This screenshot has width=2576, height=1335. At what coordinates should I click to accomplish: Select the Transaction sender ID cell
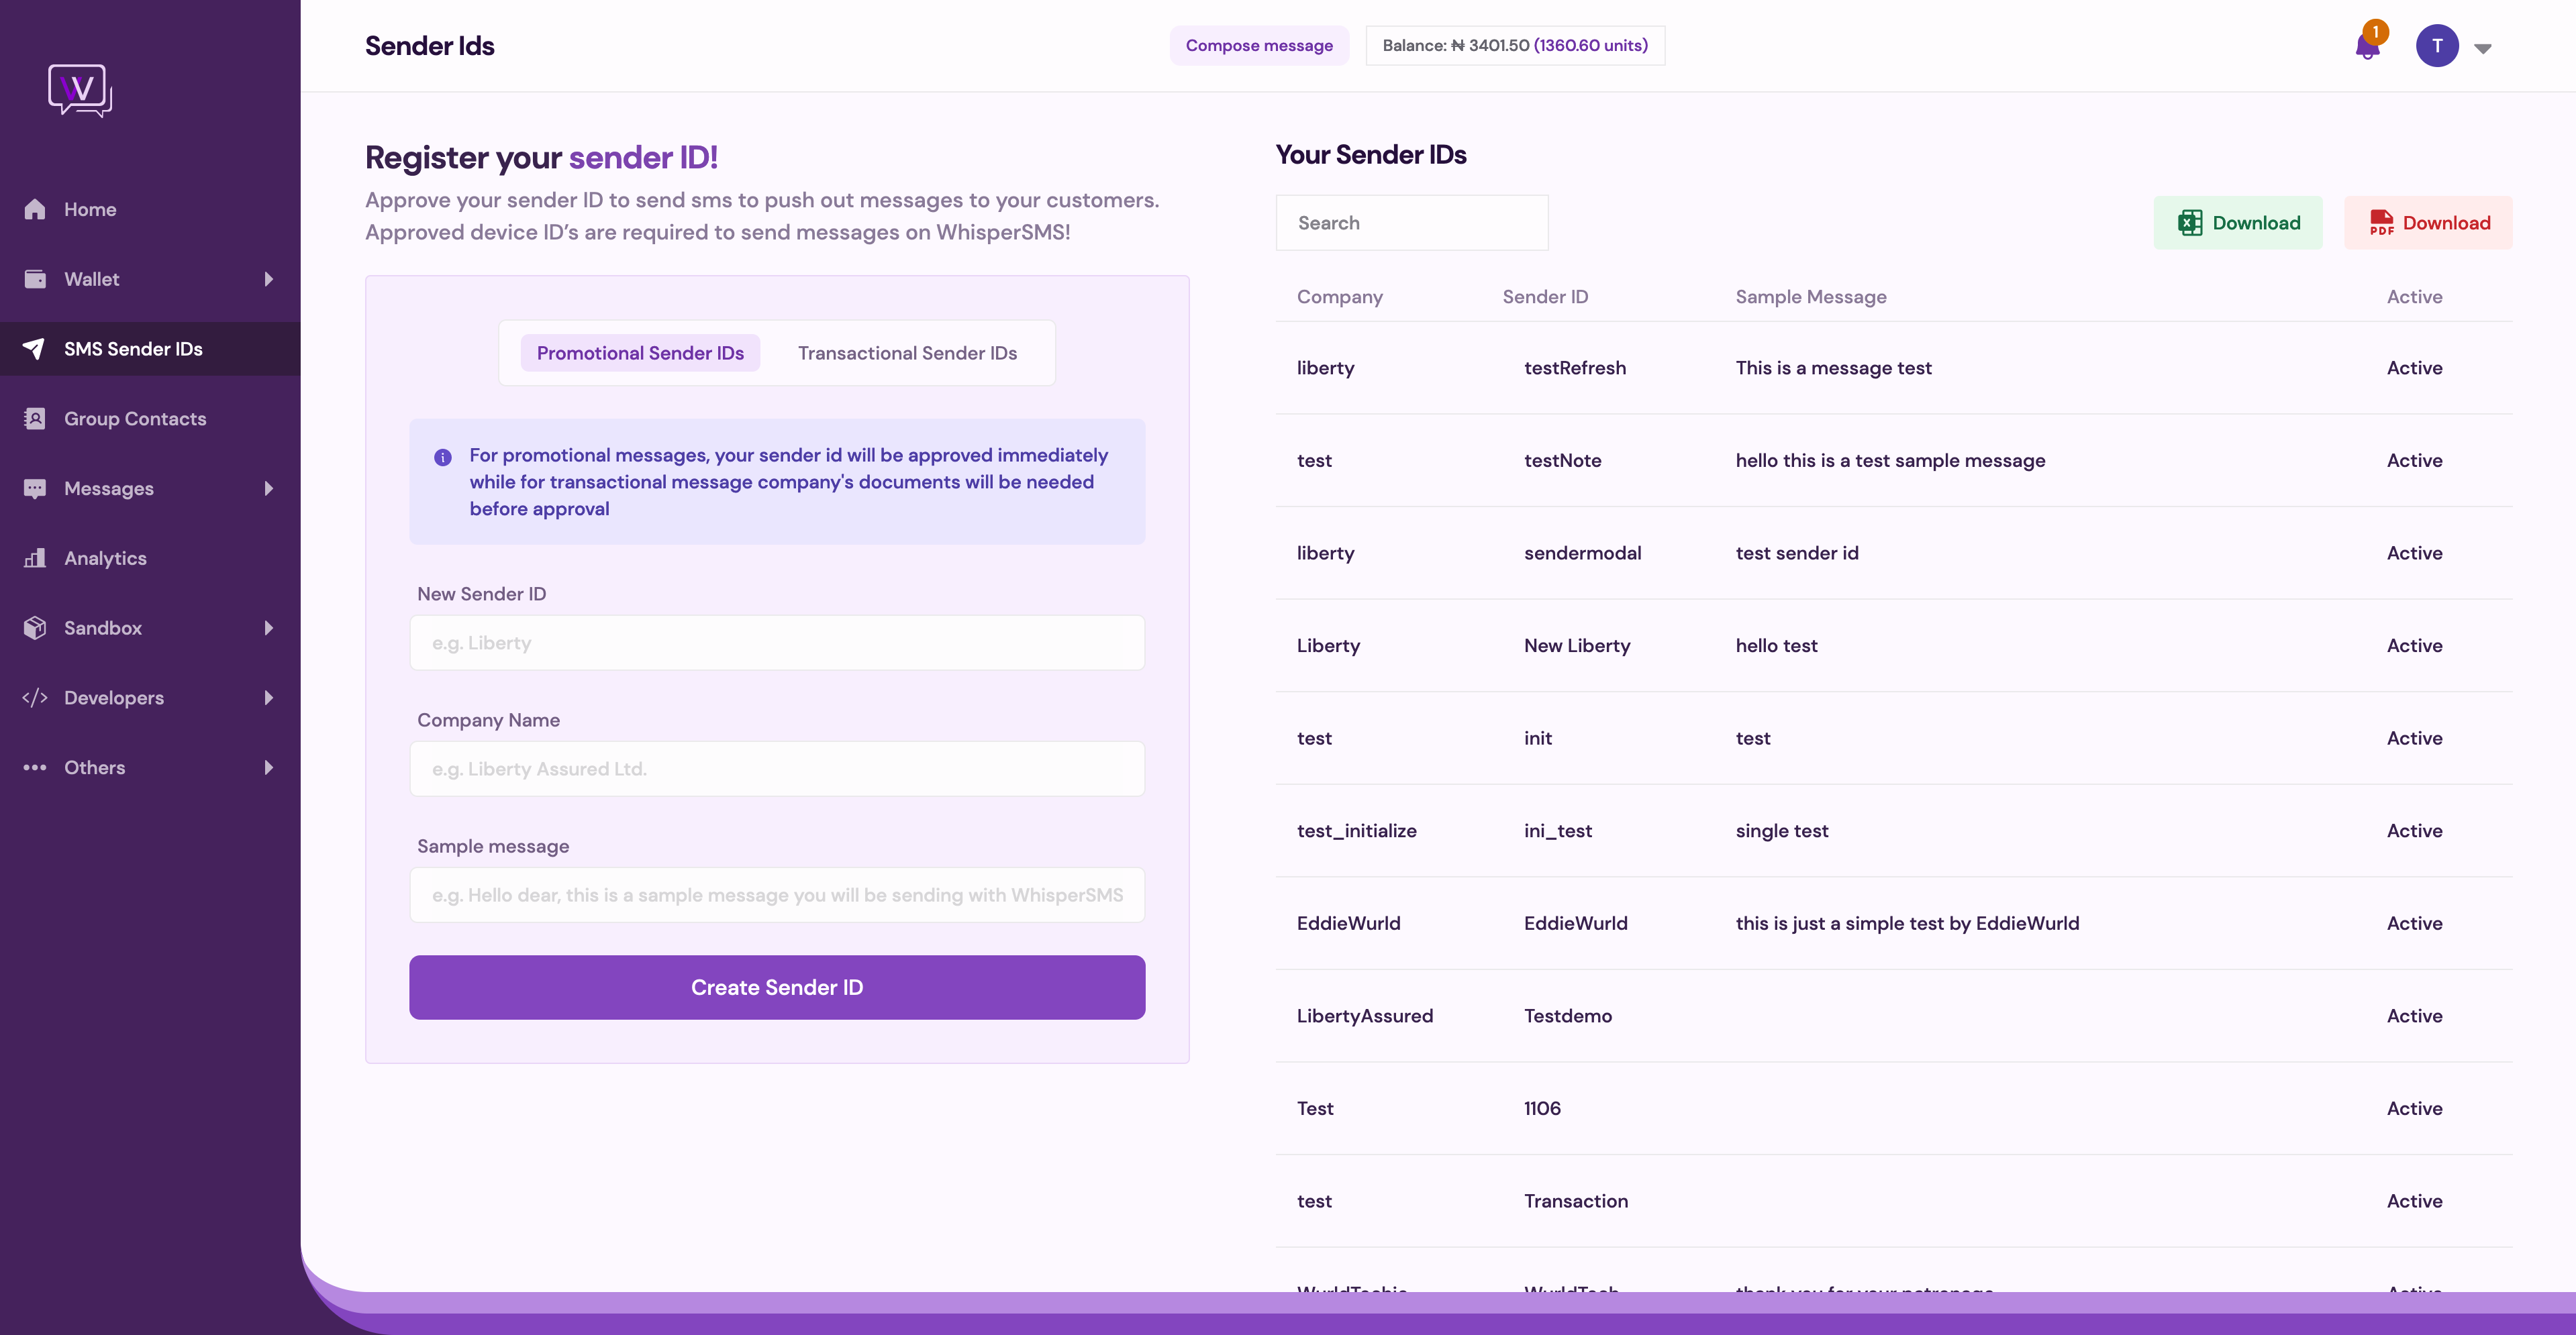click(x=1575, y=1201)
